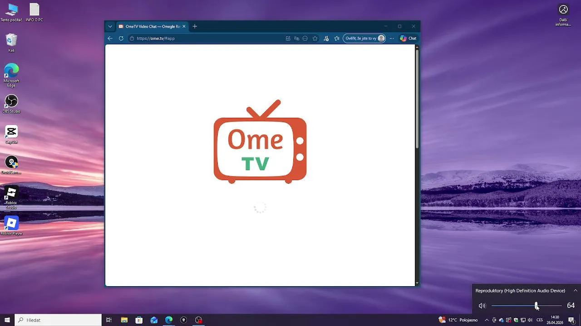Viewport: 581px width, 326px height.
Task: Open Edge Settings and more menu
Action: [392, 38]
